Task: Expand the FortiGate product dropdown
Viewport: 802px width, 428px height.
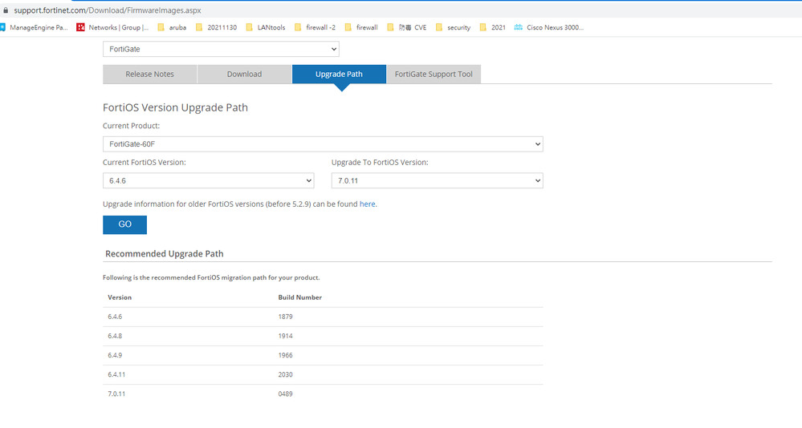Action: [221, 50]
